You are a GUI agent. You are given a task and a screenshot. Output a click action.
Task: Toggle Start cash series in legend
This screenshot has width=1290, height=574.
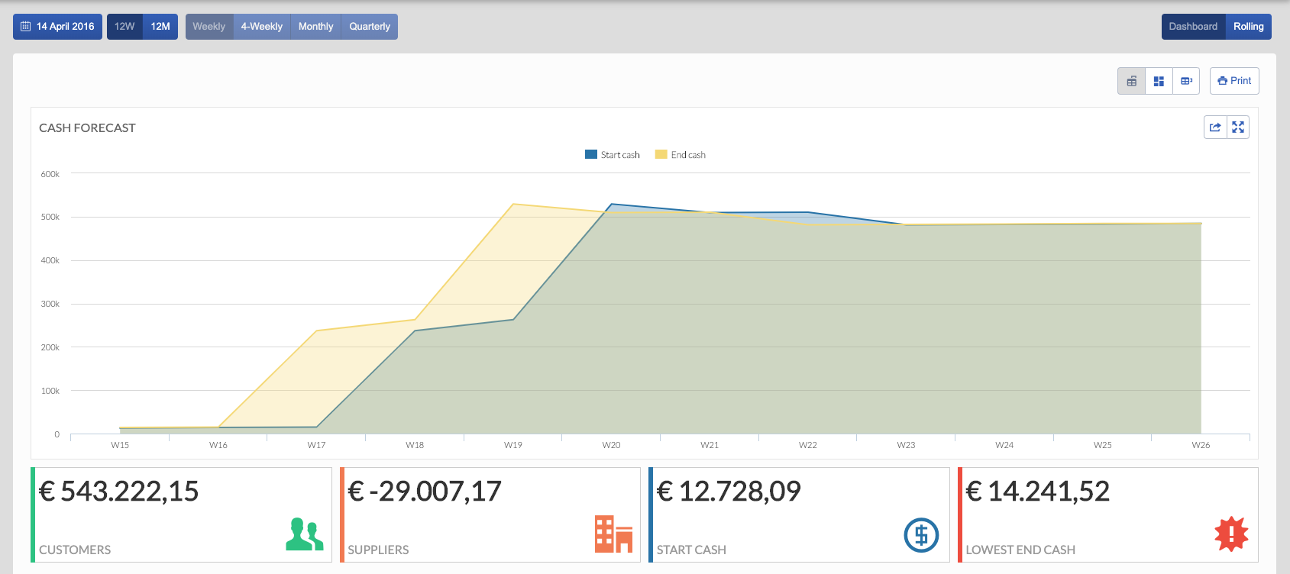pyautogui.click(x=613, y=155)
